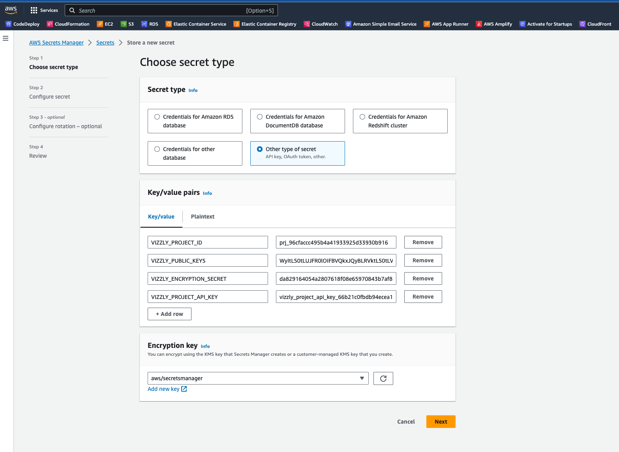This screenshot has width=619, height=452.
Task: Click the Add new key link
Action: pyautogui.click(x=167, y=389)
